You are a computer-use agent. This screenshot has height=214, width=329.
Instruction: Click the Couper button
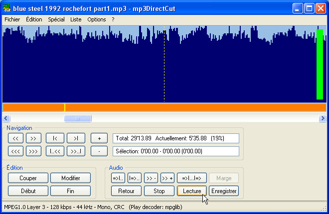coord(28,178)
